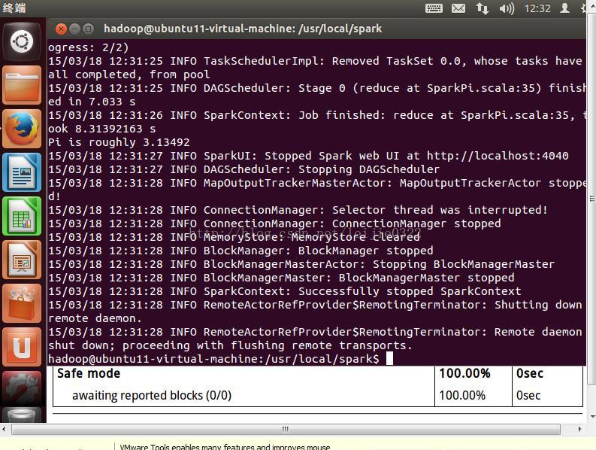Click the vertical scrollbar down arrow
This screenshot has width=596, height=450.
pos(591,417)
